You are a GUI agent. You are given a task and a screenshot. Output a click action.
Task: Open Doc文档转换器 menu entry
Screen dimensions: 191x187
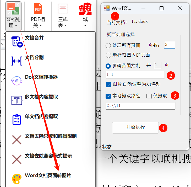click(x=41, y=77)
